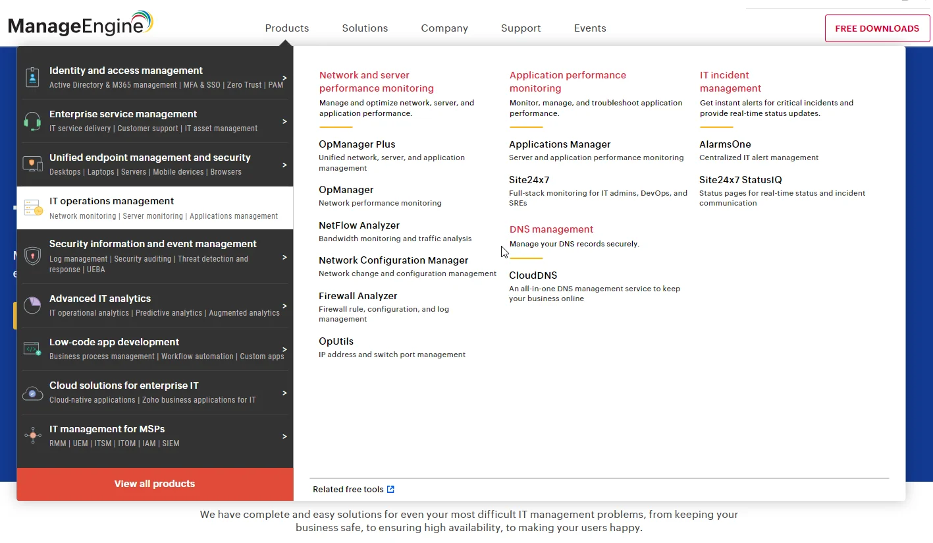Open the CloudDNS link
This screenshot has height=543, width=933.
click(x=533, y=275)
